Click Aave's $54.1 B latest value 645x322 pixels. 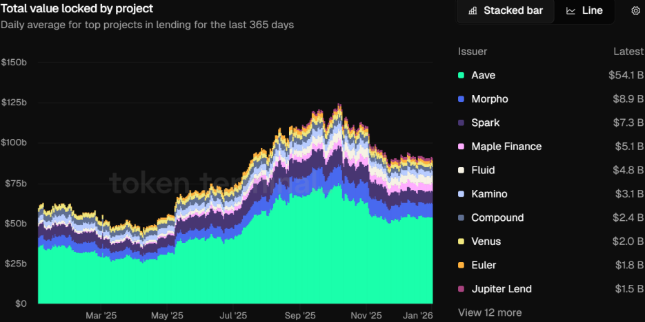pos(626,76)
